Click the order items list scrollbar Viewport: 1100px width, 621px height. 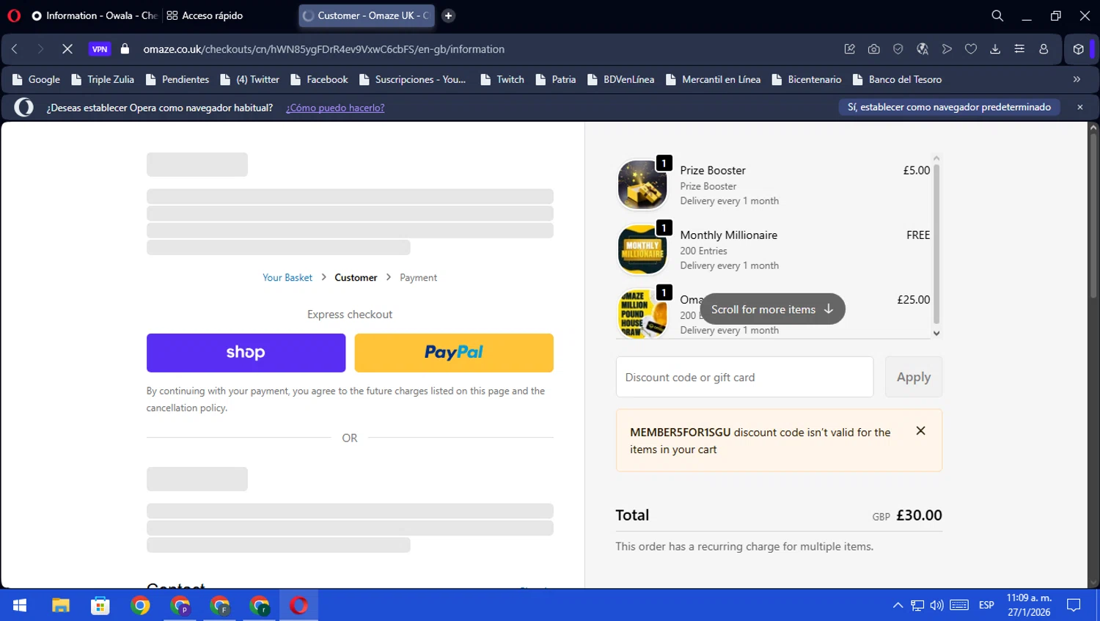(936, 245)
